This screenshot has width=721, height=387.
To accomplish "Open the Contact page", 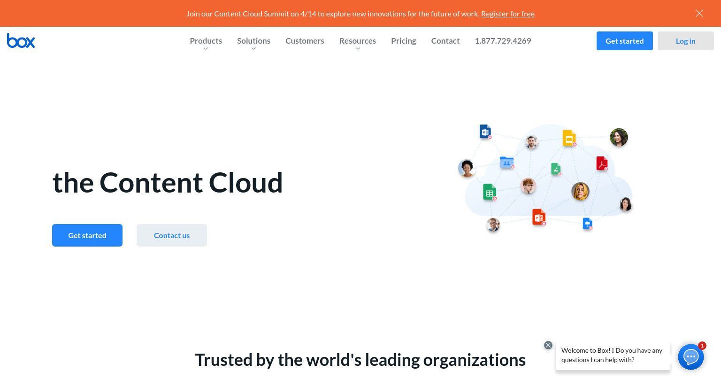I will coord(445,41).
